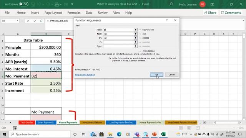Expand the Quick Print dropdown arrow
Image resolution: width=246 pixels, height=138 pixels.
(61, 4)
